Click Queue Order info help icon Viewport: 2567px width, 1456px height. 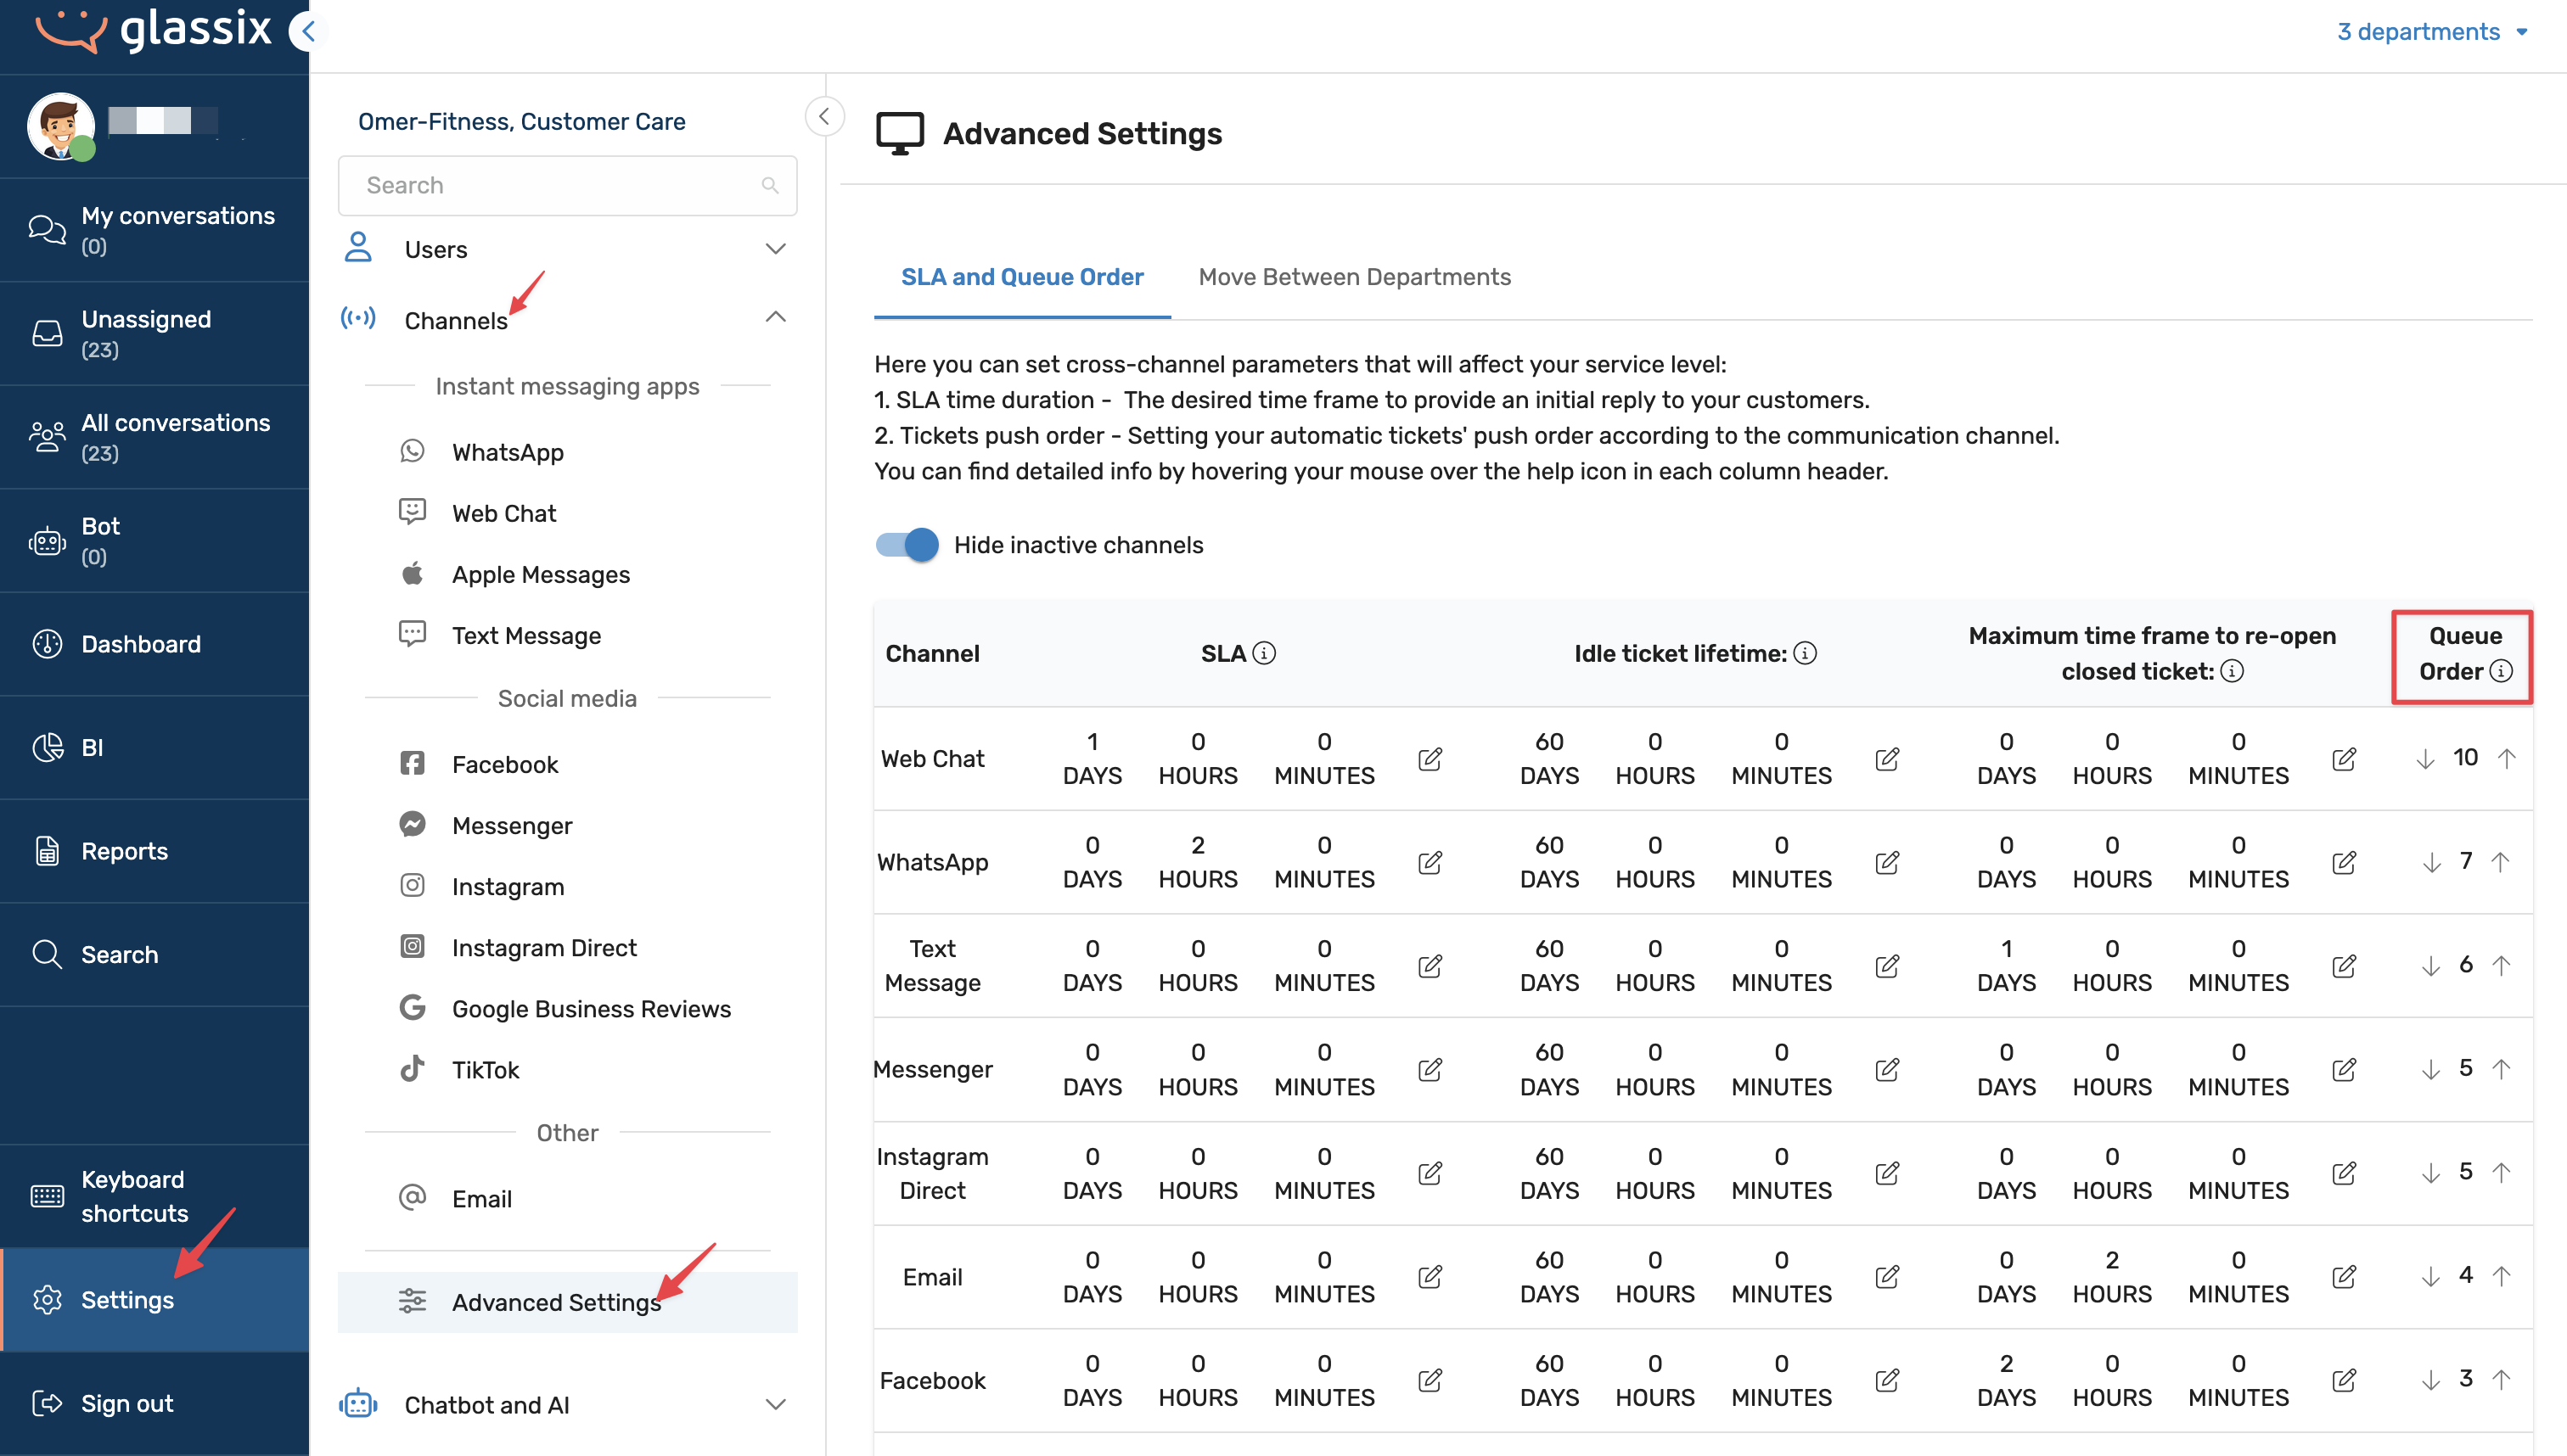point(2500,671)
